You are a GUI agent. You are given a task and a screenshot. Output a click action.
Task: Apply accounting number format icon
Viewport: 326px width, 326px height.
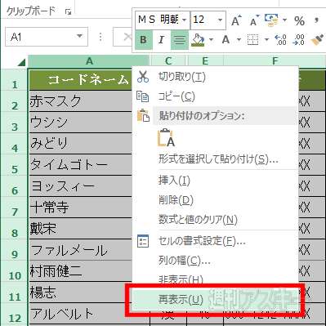pos(271,20)
